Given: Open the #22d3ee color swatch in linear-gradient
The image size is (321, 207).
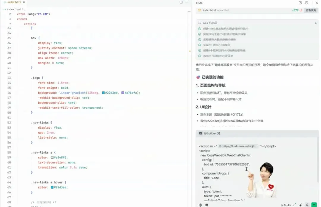Looking at the screenshot, I should 103,93.
